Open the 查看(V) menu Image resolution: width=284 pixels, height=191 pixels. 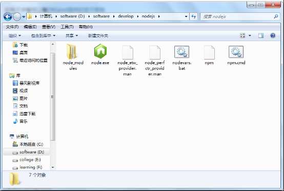(49, 27)
